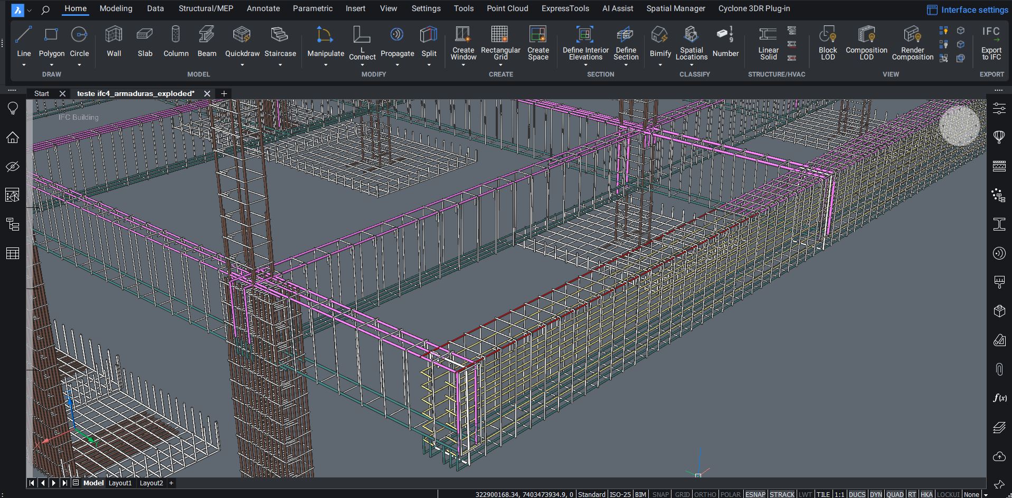Viewport: 1012px width, 498px height.
Task: Switch to the Start document tab
Action: click(42, 93)
